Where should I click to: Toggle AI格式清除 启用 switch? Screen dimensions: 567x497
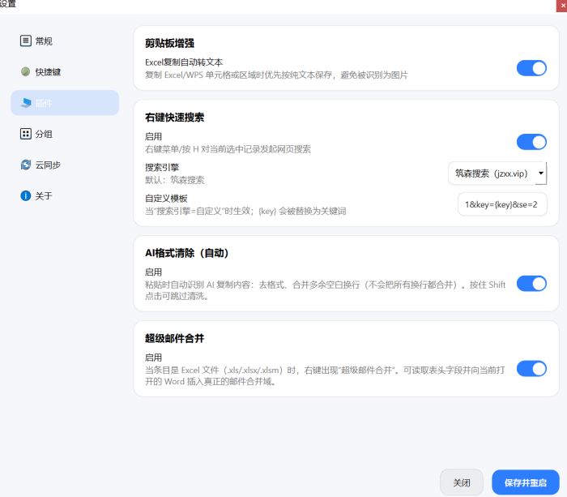coord(531,284)
